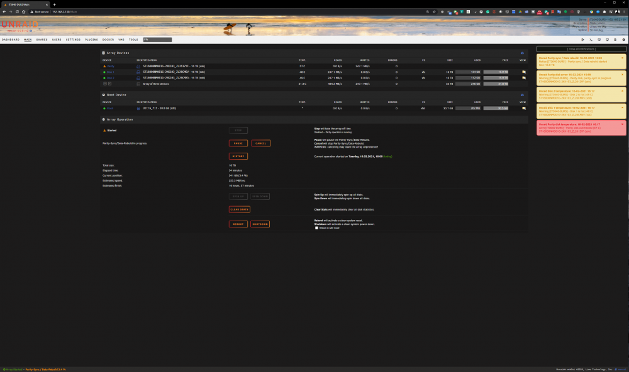Click the browser address bar
This screenshot has height=372, width=629.
click(x=233, y=11)
